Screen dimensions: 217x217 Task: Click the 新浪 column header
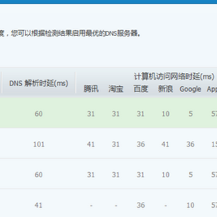[166, 89]
